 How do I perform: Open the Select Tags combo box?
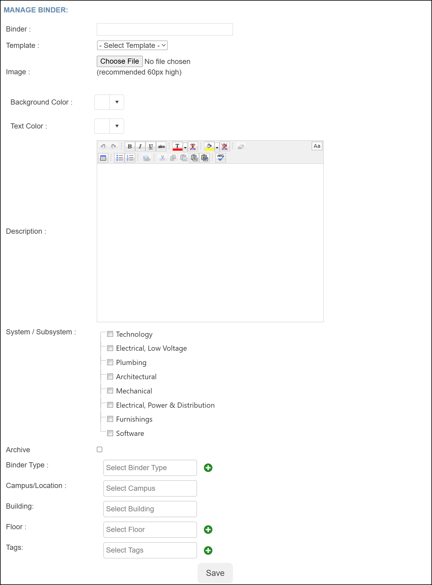150,550
